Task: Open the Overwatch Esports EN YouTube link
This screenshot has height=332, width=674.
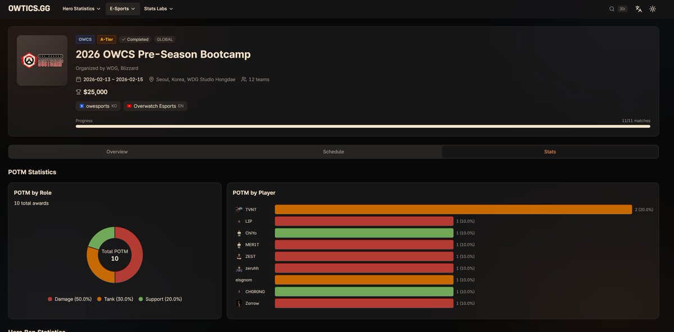Action: point(156,106)
